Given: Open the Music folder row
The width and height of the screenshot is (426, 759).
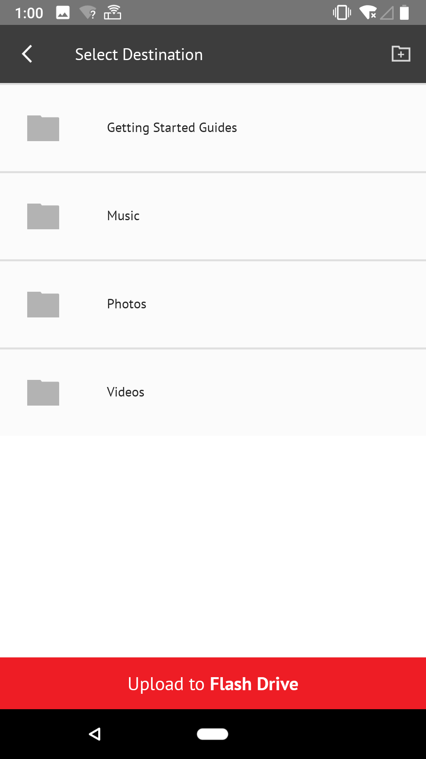Looking at the screenshot, I should coord(213,216).
